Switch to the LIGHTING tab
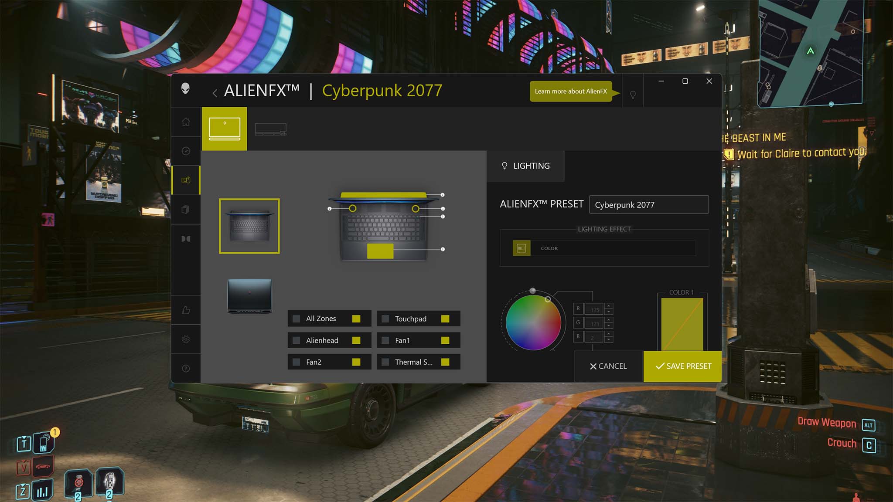 [525, 166]
